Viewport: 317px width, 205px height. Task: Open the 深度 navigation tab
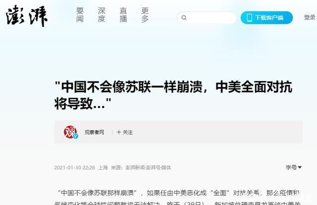click(102, 15)
